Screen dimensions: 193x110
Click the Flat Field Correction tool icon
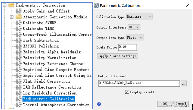[19, 81]
